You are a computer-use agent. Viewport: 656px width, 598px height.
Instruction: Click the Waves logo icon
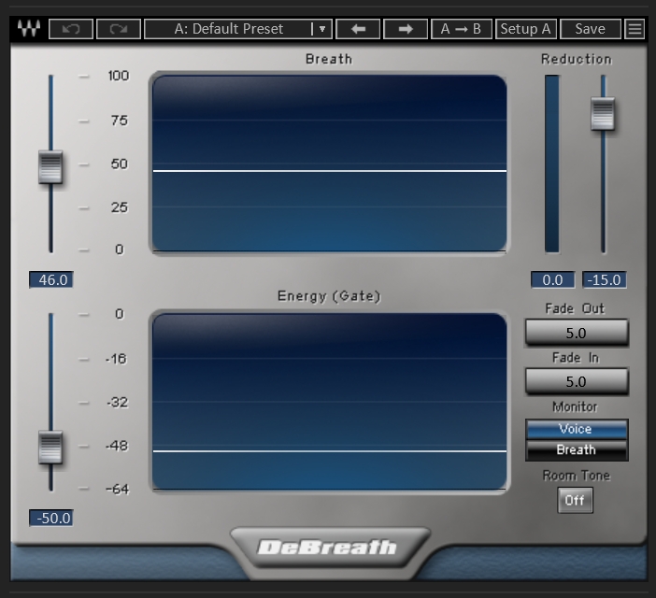(29, 29)
